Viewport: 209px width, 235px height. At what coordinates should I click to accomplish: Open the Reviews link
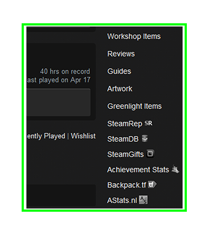click(121, 54)
